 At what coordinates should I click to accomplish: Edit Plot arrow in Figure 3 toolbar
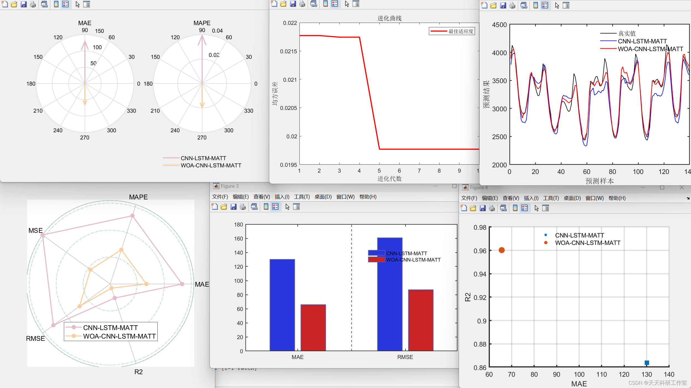coord(287,207)
